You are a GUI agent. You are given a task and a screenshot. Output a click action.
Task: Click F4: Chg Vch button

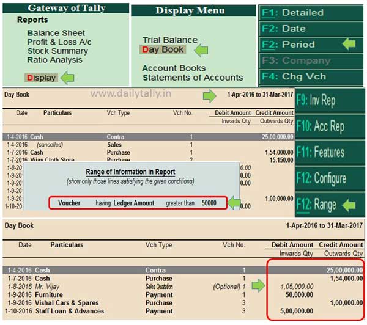coord(311,76)
